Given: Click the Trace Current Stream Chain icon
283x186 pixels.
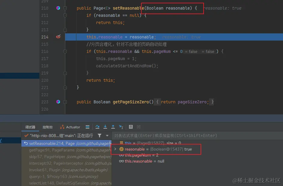Looking at the screenshot, I should click(139, 127).
